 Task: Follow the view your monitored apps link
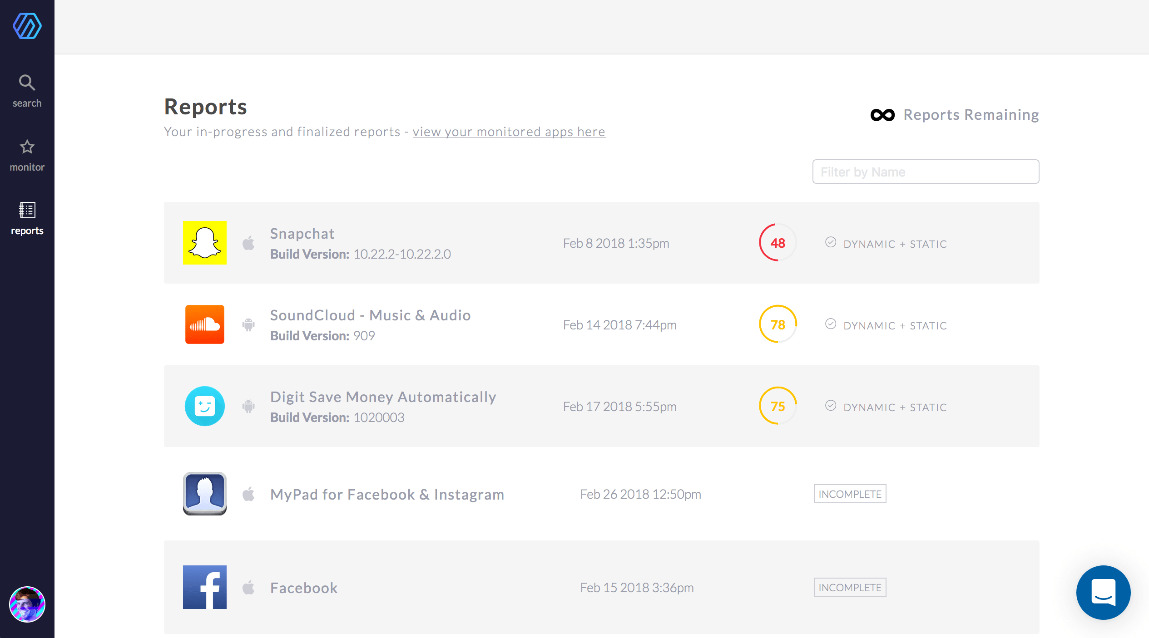click(509, 132)
